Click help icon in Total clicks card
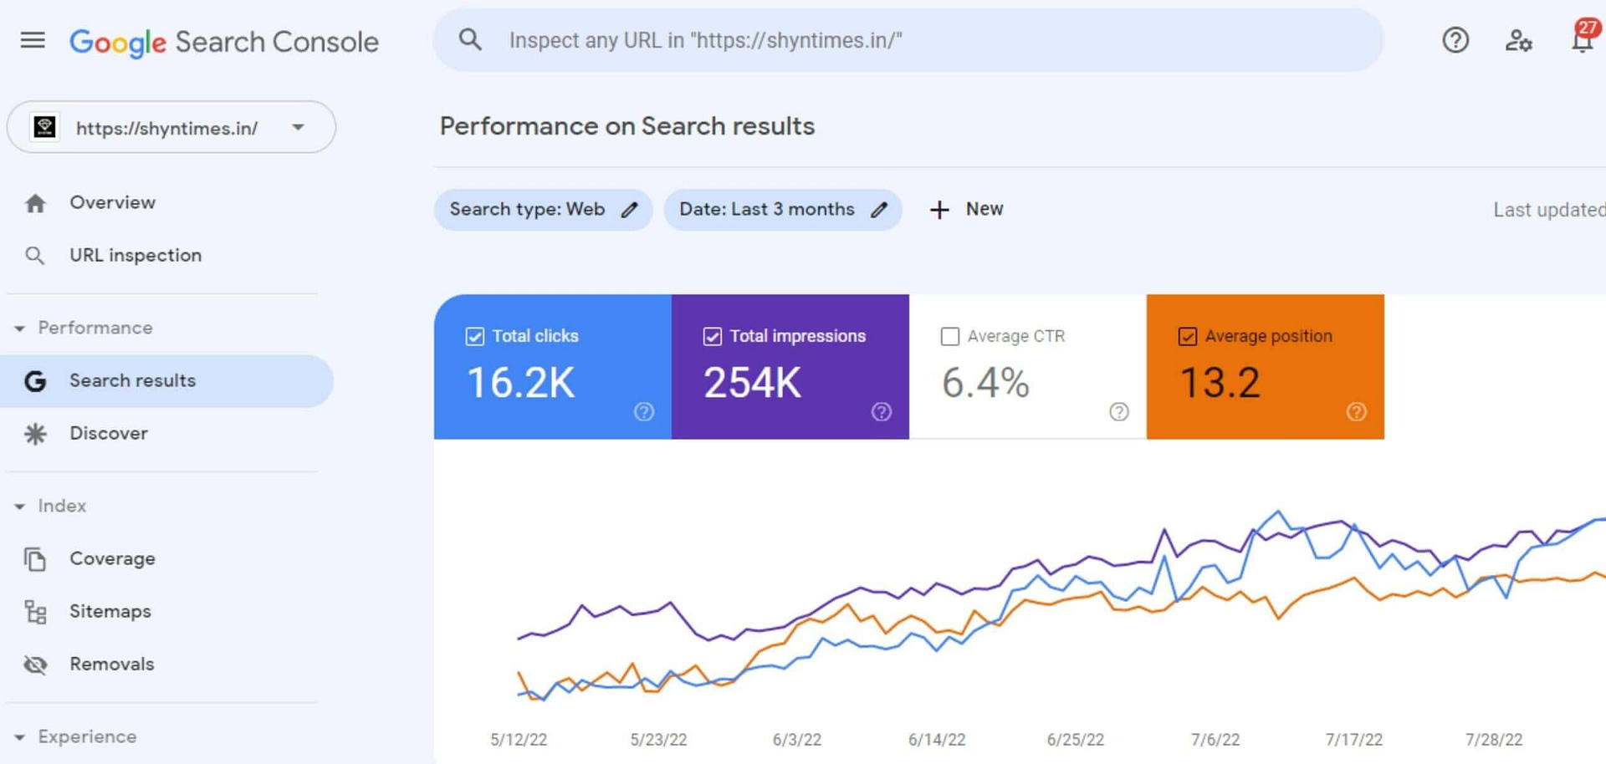The width and height of the screenshot is (1606, 764). (x=643, y=411)
